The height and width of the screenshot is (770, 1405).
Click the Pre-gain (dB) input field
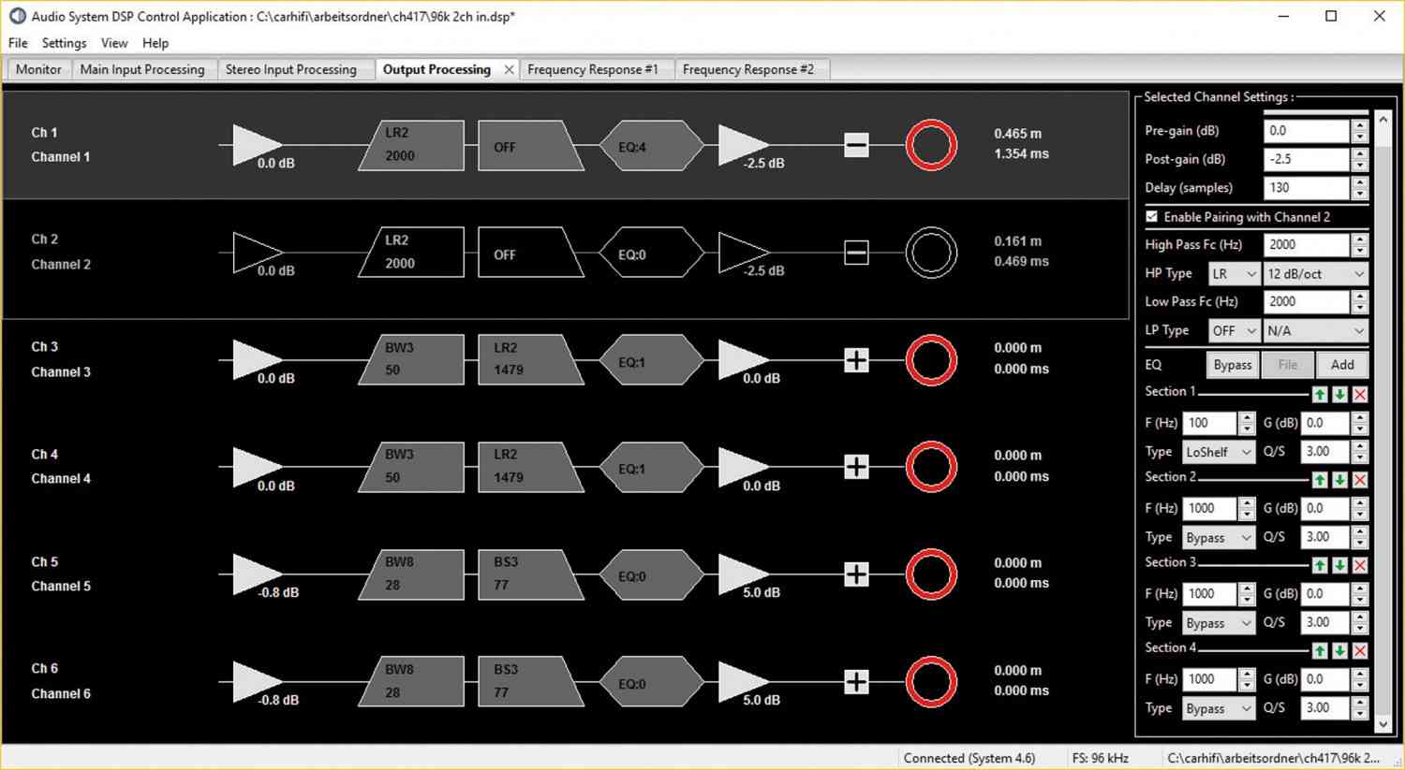coord(1307,131)
